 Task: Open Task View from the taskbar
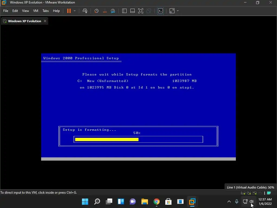click(109, 201)
